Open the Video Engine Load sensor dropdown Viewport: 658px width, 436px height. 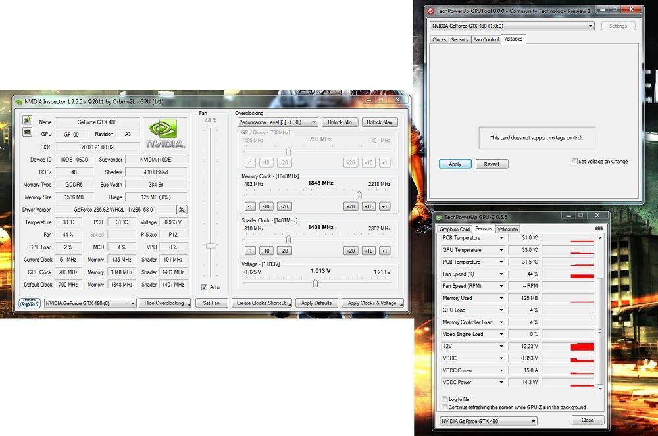(501, 334)
